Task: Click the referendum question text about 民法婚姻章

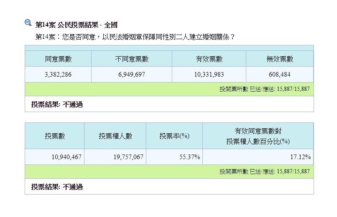Action: [135, 37]
